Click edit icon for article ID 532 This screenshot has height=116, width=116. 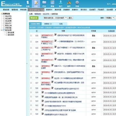pyautogui.click(x=55, y=53)
